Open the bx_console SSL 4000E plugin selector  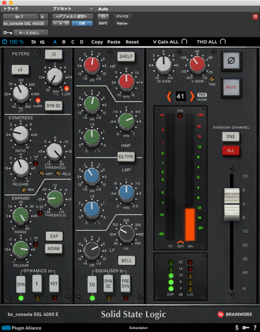pyautogui.click(x=25, y=24)
